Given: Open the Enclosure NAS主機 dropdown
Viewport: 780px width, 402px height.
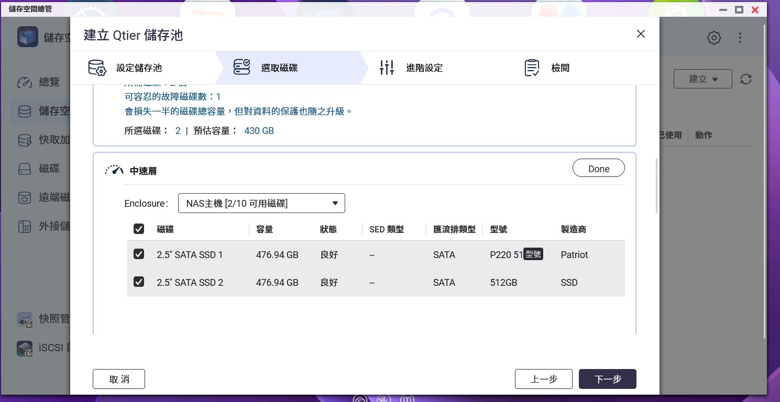Looking at the screenshot, I should (x=261, y=203).
